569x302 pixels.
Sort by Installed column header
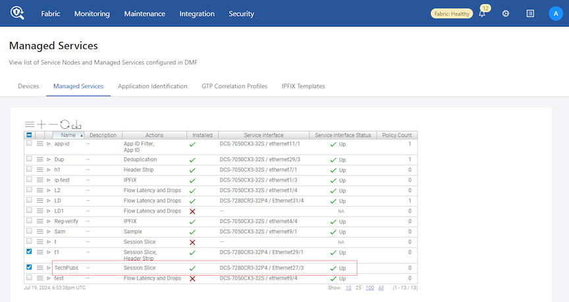point(202,136)
